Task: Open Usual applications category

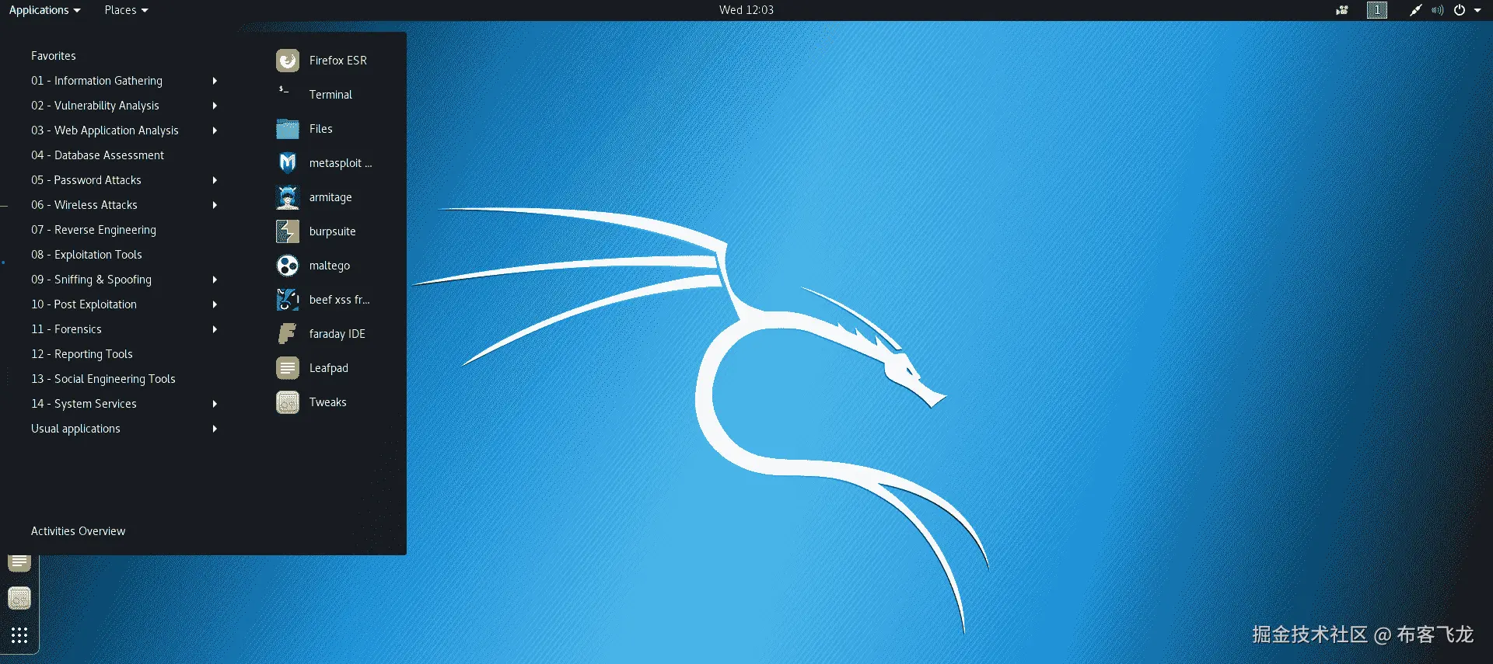Action: click(x=75, y=429)
